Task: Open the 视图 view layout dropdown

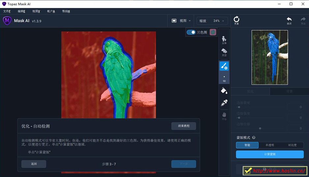Action: tap(181, 21)
